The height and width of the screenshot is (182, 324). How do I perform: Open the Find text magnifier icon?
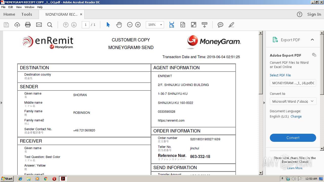point(50,25)
